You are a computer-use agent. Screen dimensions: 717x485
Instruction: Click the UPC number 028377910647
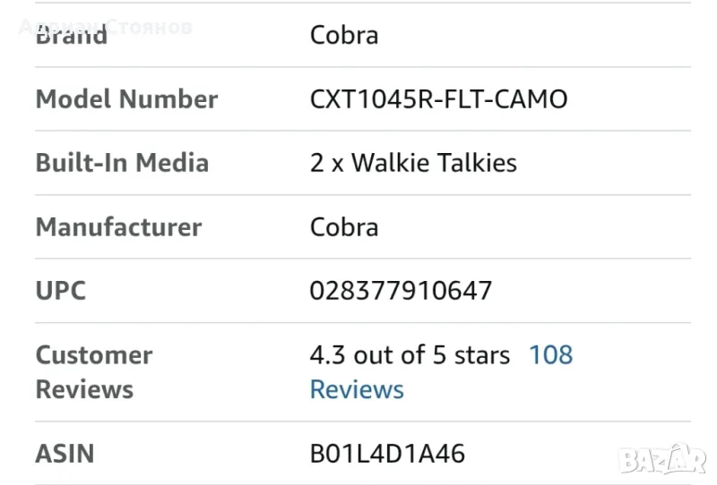point(401,291)
